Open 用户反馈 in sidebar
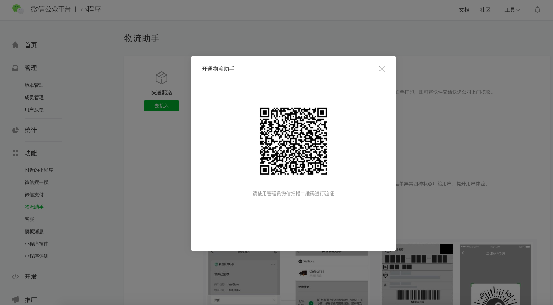Image resolution: width=553 pixels, height=305 pixels. point(34,110)
